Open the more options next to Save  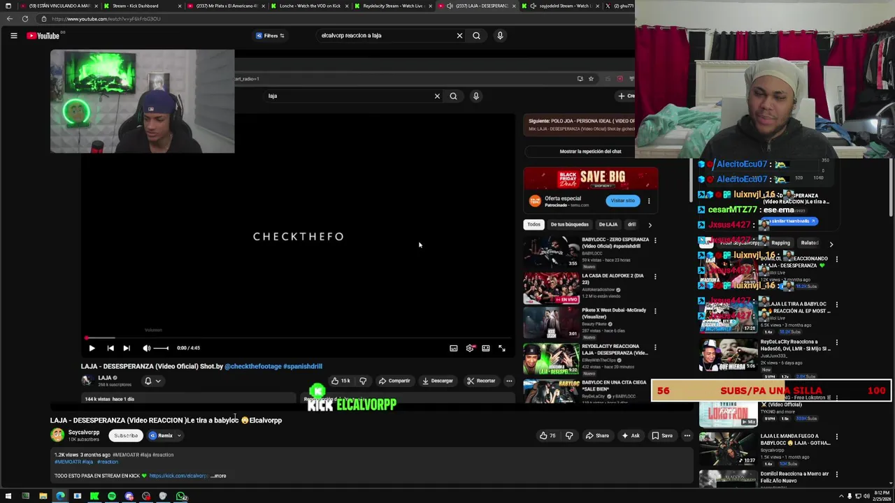click(687, 435)
